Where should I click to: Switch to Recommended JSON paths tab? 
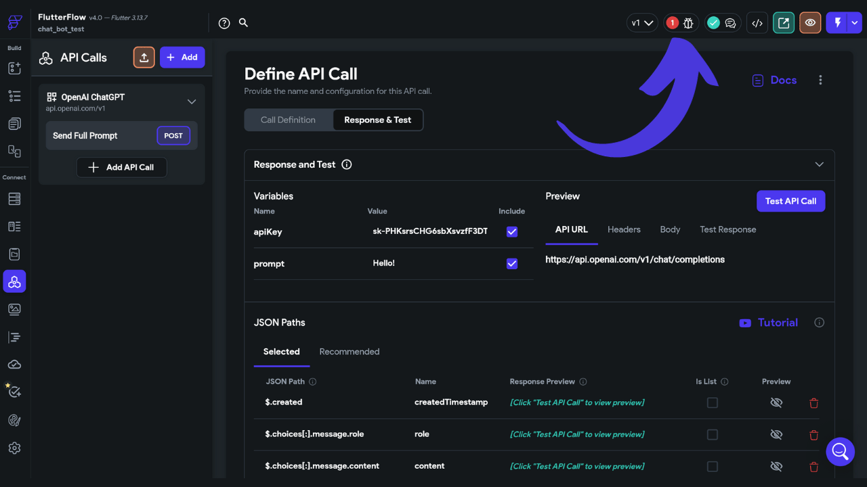click(x=350, y=352)
